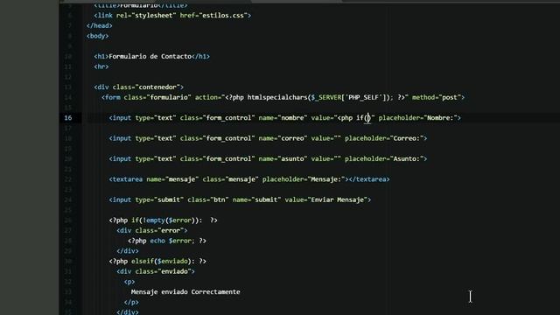Click the opening <body> tag
The height and width of the screenshot is (315, 560).
click(x=97, y=36)
